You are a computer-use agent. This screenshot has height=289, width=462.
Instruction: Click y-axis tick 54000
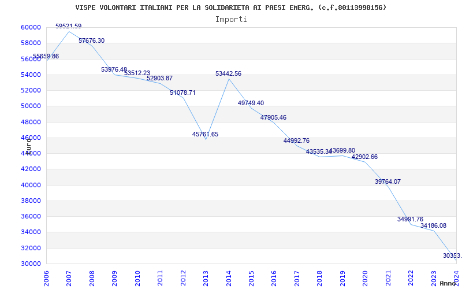[31, 75]
